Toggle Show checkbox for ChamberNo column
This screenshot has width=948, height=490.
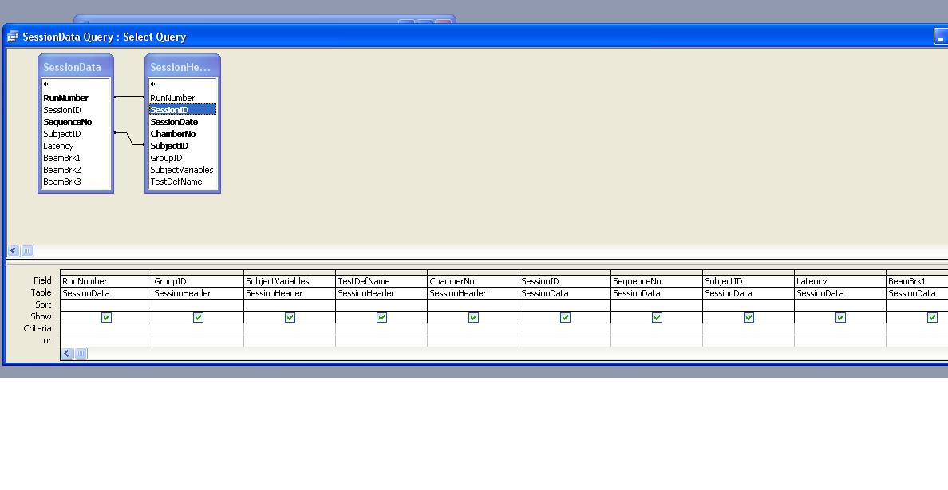(x=473, y=317)
